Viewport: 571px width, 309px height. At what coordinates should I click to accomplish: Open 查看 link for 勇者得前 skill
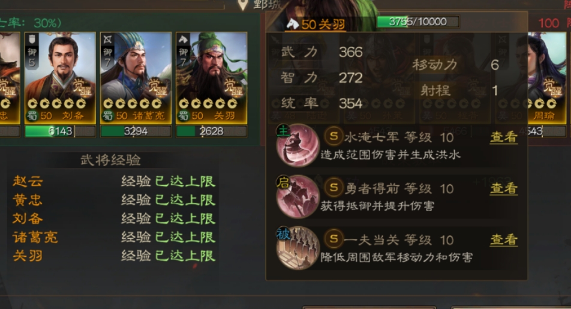pyautogui.click(x=504, y=188)
